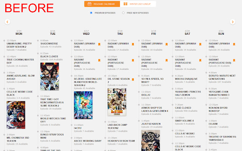
Task: Click the 2/19 FRI column header
Action: (x=154, y=32)
